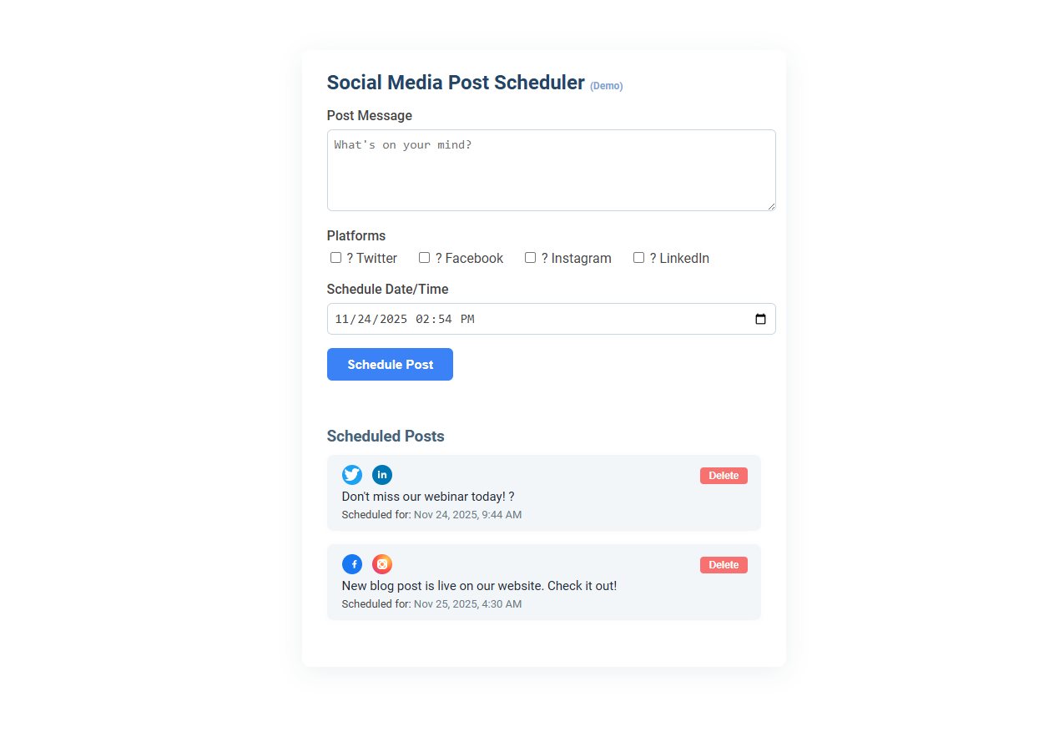This screenshot has height=742, width=1054.
Task: Delete the blog post entry
Action: (723, 564)
